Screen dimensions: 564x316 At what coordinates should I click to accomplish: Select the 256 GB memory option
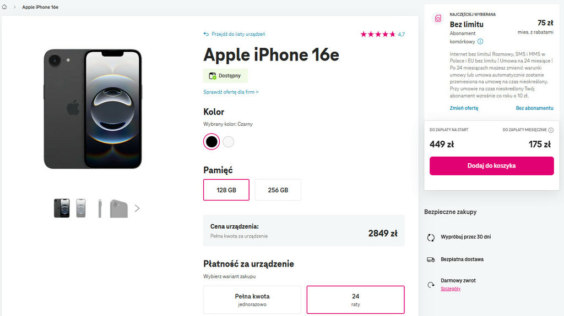[x=278, y=190]
